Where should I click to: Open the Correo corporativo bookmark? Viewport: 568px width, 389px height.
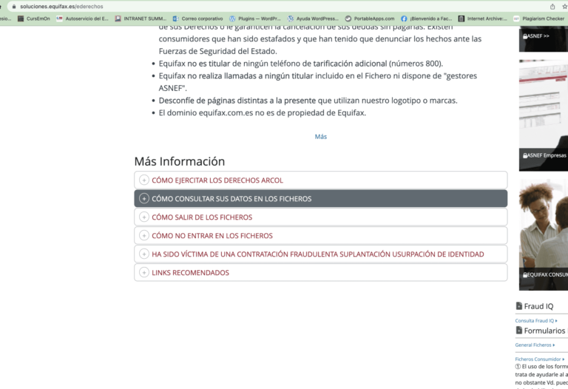pos(197,18)
